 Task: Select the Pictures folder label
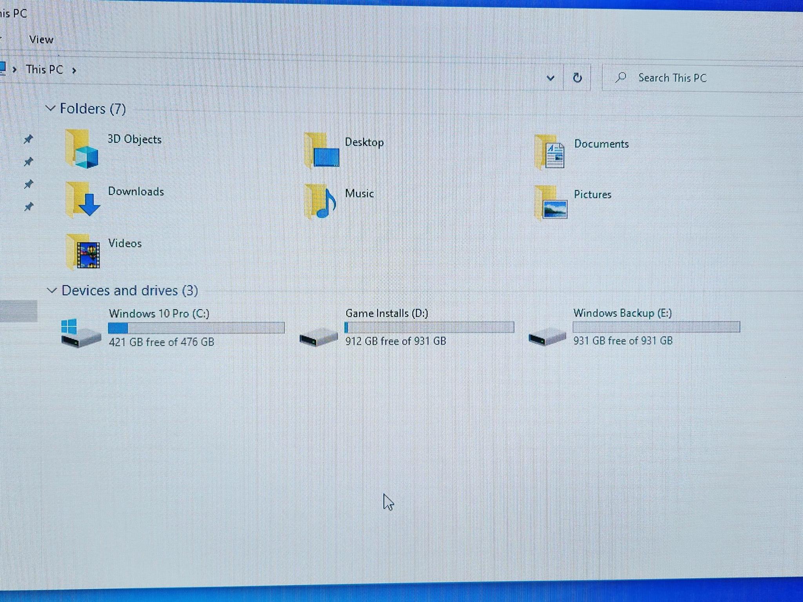pyautogui.click(x=592, y=194)
